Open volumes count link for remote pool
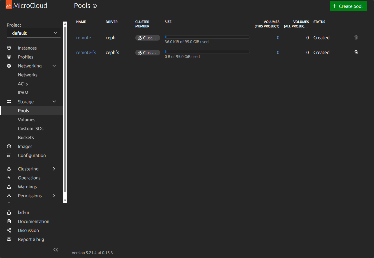The height and width of the screenshot is (258, 374). click(278, 37)
